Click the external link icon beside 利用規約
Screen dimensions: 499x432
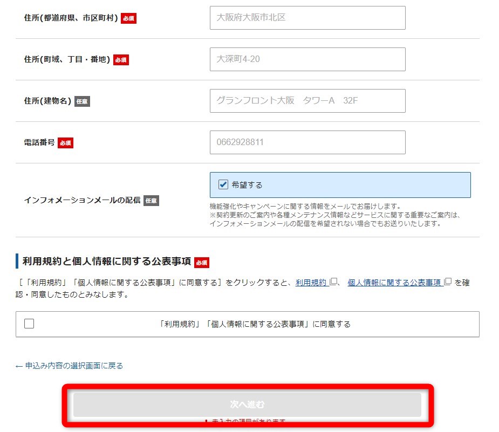[332, 282]
